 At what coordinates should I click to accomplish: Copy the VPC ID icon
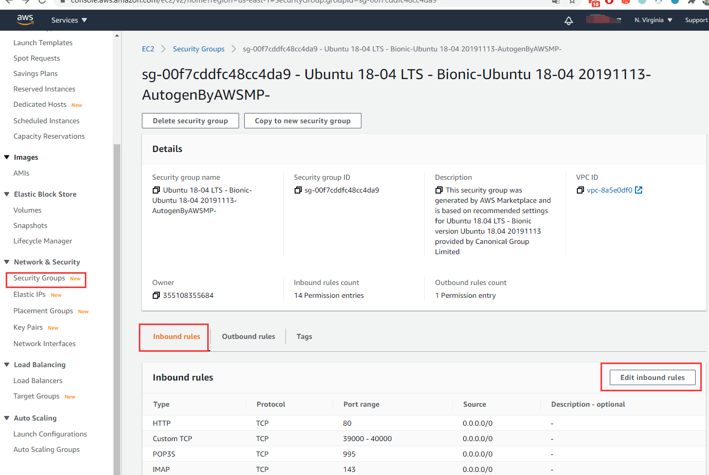click(580, 190)
